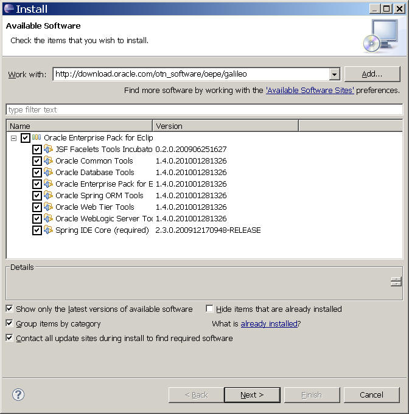409x414 pixels.
Task: Click the Details pane scroll stepper
Action: [396, 281]
